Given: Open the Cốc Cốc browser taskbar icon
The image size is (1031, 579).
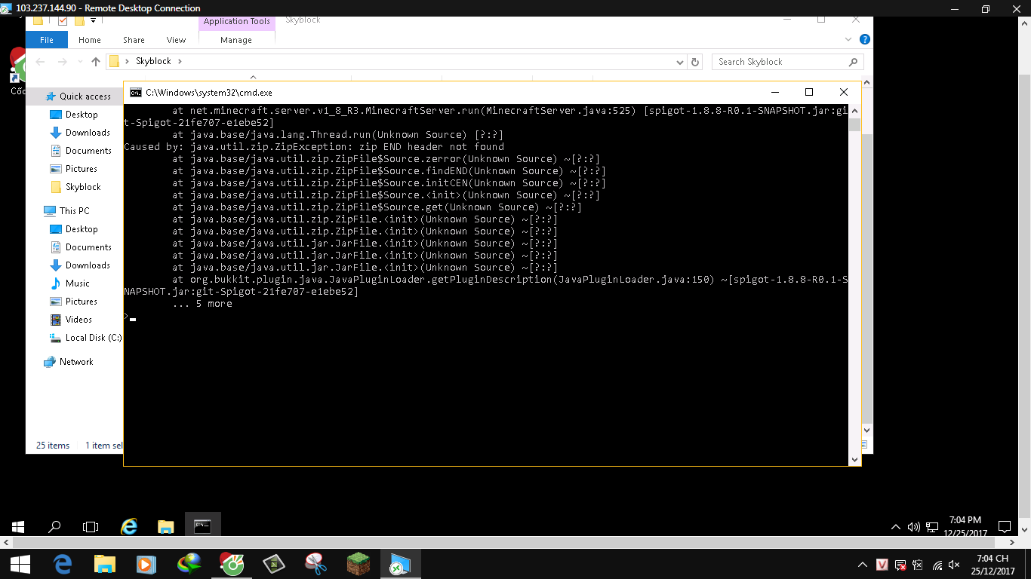Looking at the screenshot, I should (x=232, y=564).
